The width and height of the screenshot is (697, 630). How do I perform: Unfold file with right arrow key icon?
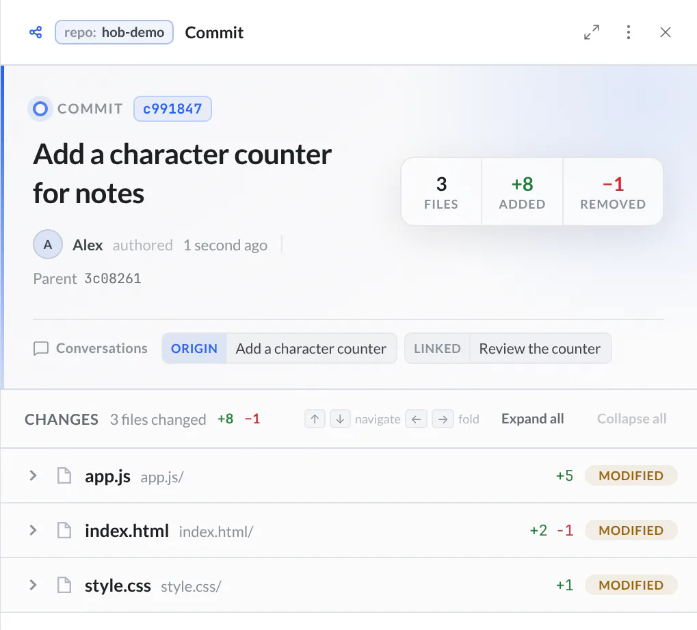[443, 419]
